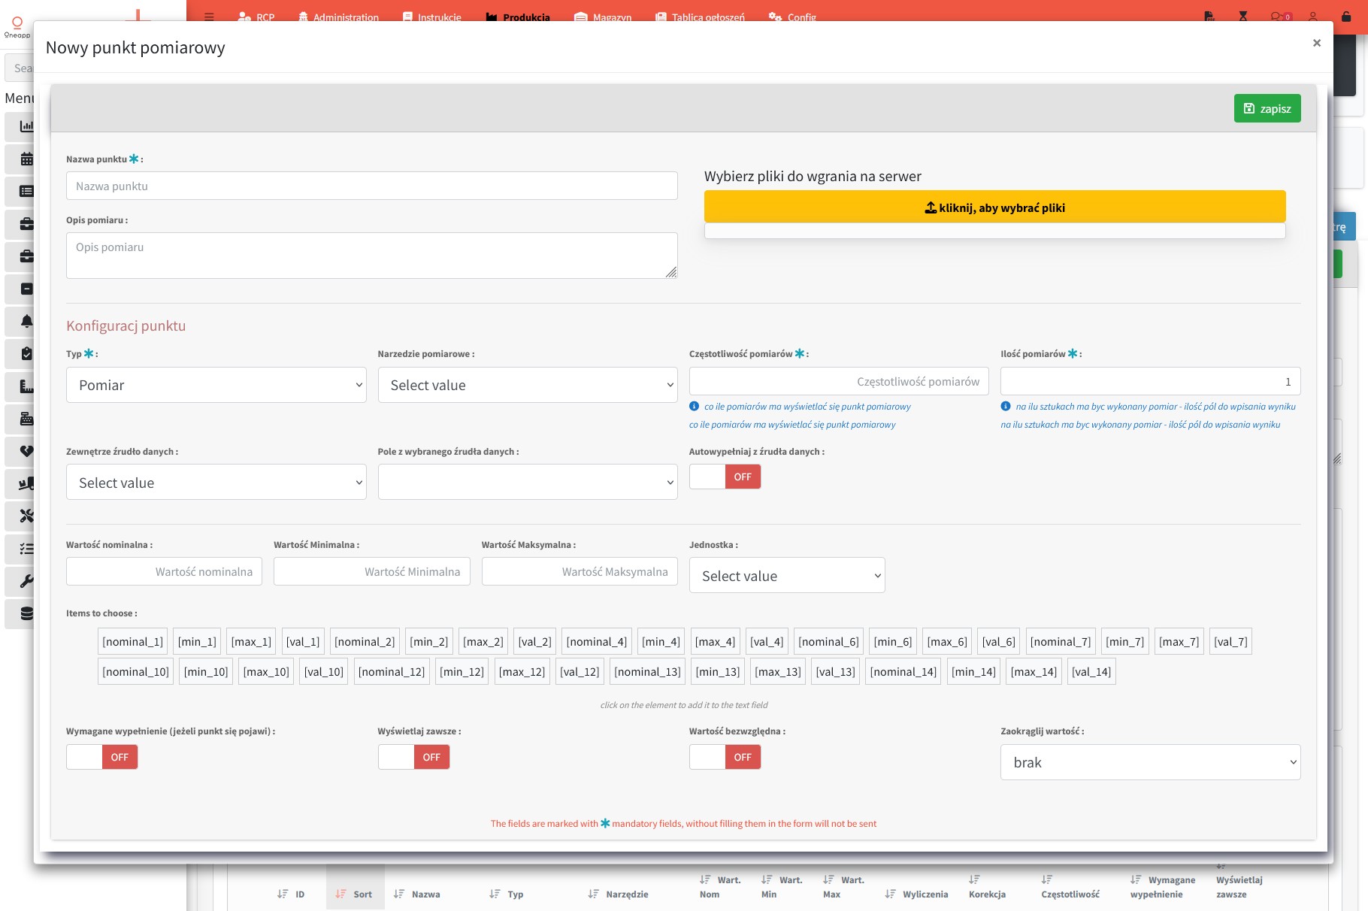
Task: Toggle Wyświetlaj zawsze switch
Action: click(414, 757)
